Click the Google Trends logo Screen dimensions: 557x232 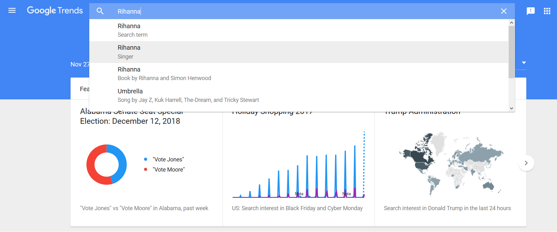pos(55,10)
